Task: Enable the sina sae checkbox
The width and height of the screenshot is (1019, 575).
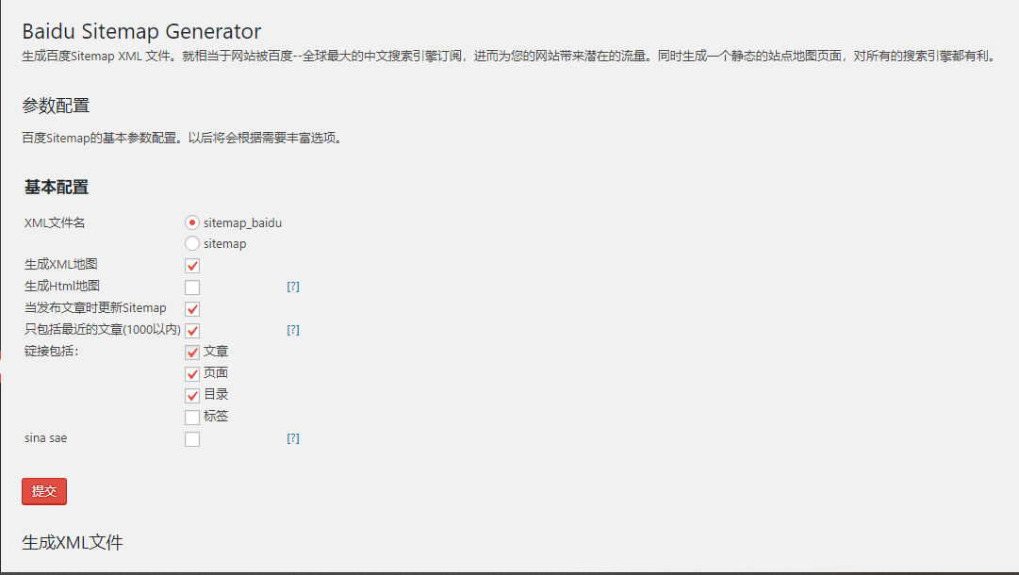Action: click(192, 439)
